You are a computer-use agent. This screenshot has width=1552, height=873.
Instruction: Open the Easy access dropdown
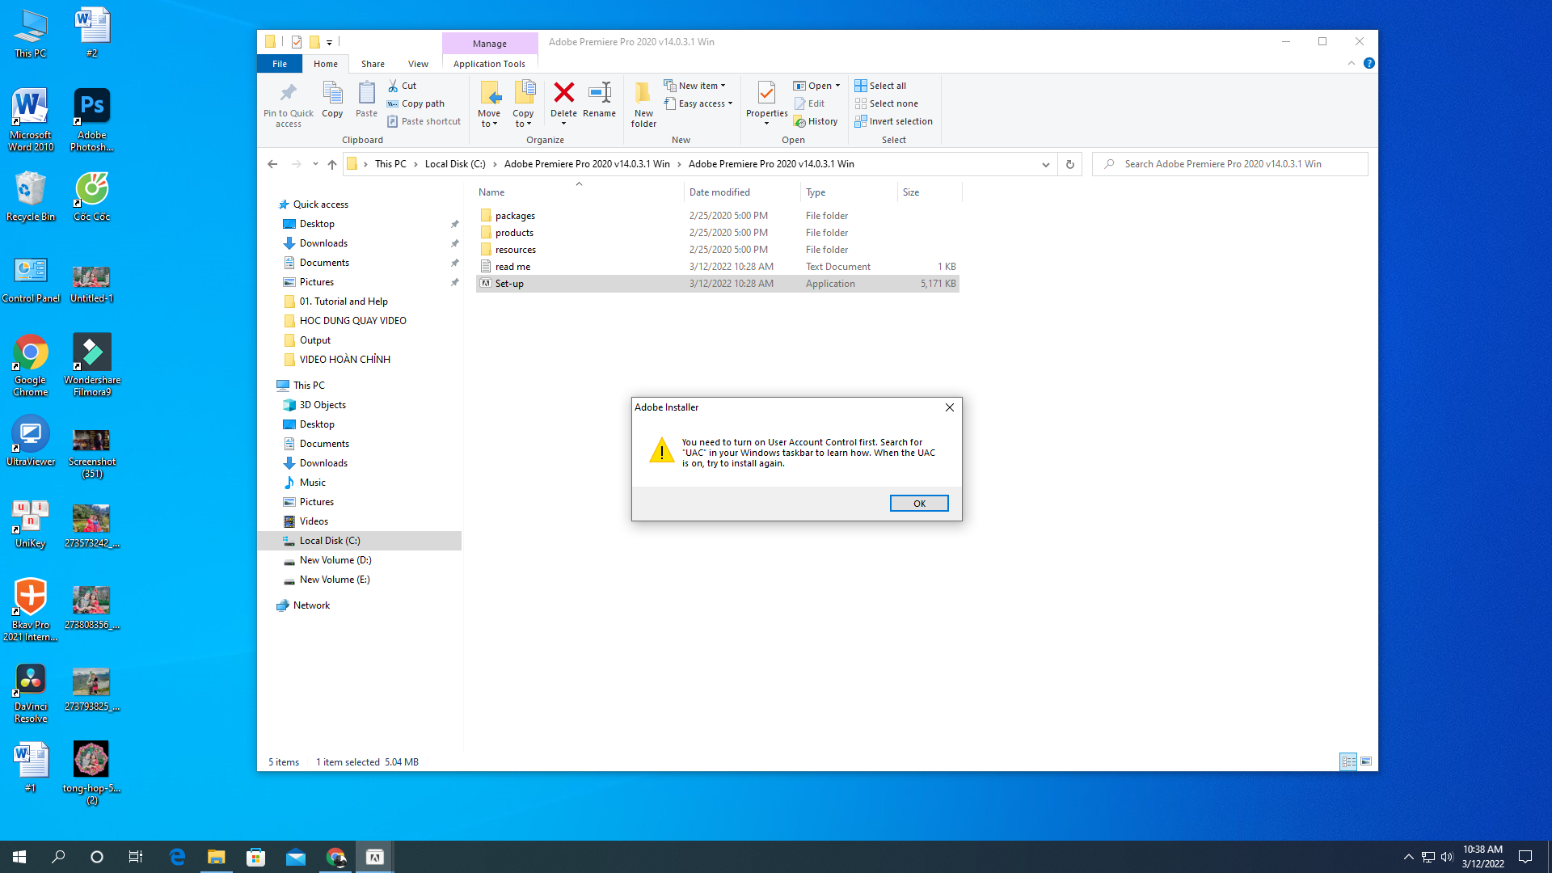pos(698,103)
